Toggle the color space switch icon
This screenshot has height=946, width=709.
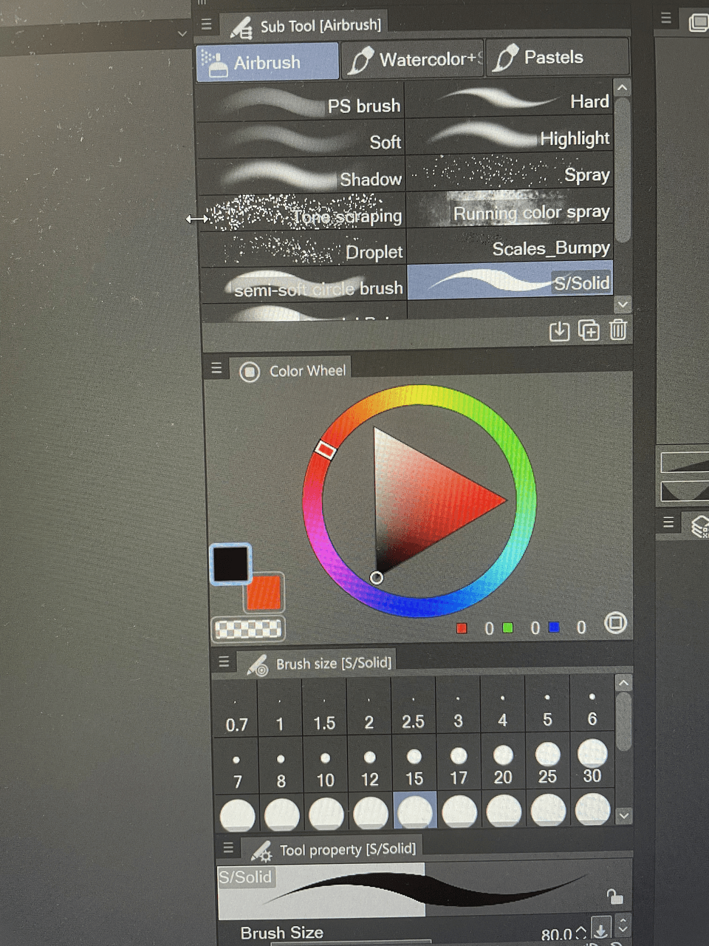pyautogui.click(x=615, y=623)
